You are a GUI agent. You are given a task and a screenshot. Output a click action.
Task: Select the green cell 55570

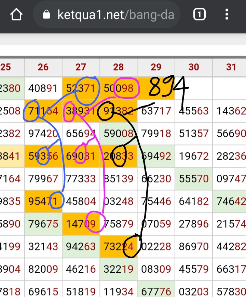click(x=193, y=178)
